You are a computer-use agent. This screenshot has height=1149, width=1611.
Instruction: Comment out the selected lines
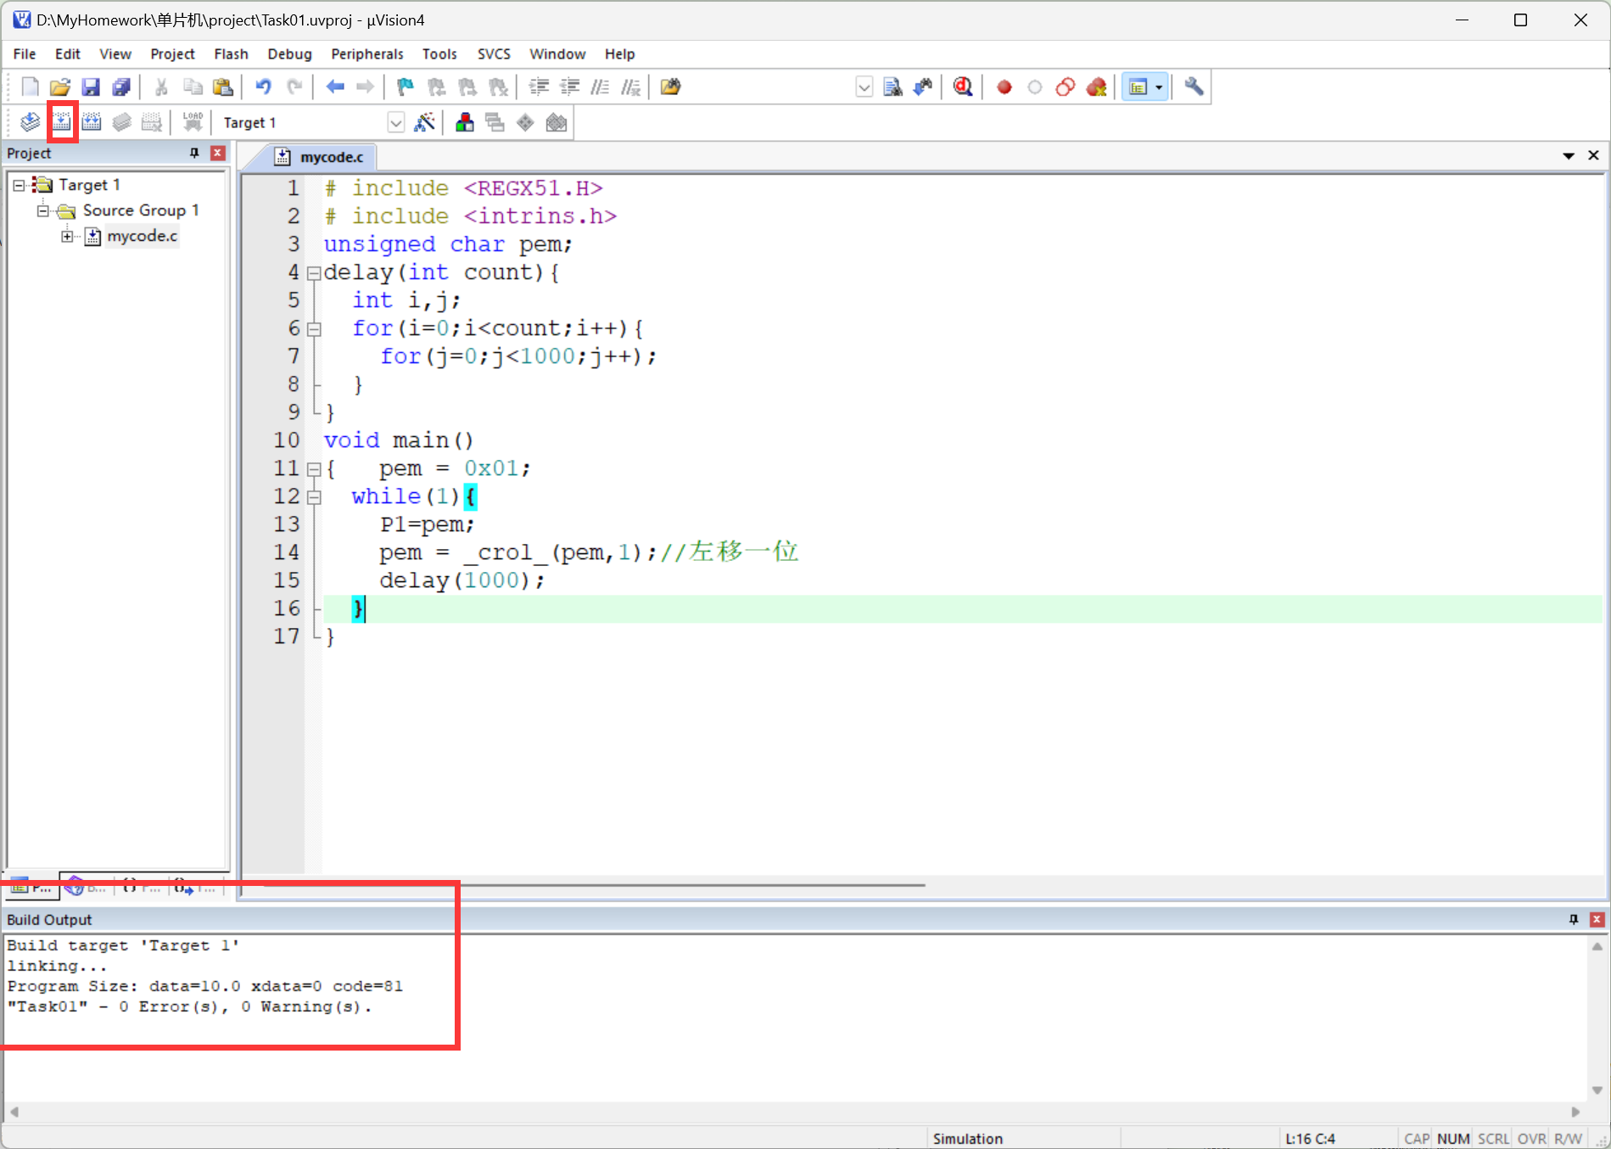pos(600,87)
